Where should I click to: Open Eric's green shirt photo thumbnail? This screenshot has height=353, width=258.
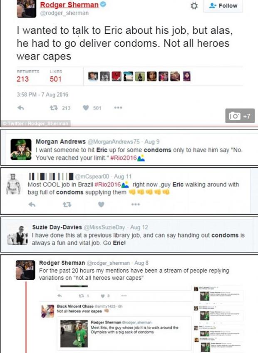coord(74,333)
